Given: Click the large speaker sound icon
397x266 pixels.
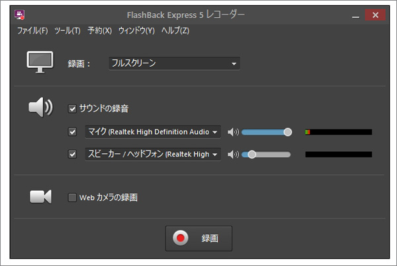Looking at the screenshot, I should [x=40, y=107].
